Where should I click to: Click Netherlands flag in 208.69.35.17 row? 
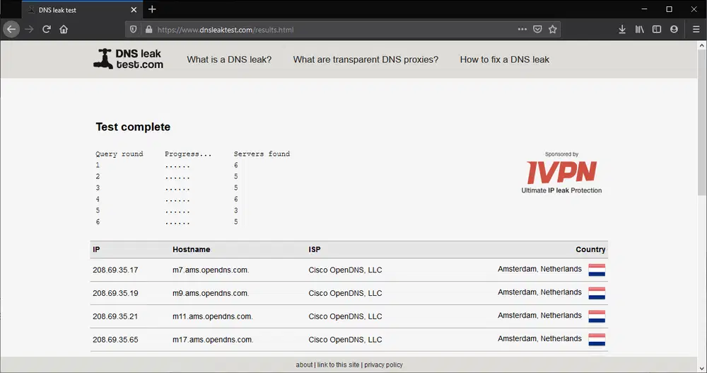(597, 270)
